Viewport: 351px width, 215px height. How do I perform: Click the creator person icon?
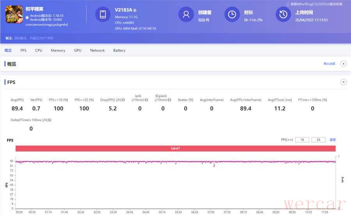click(x=186, y=14)
